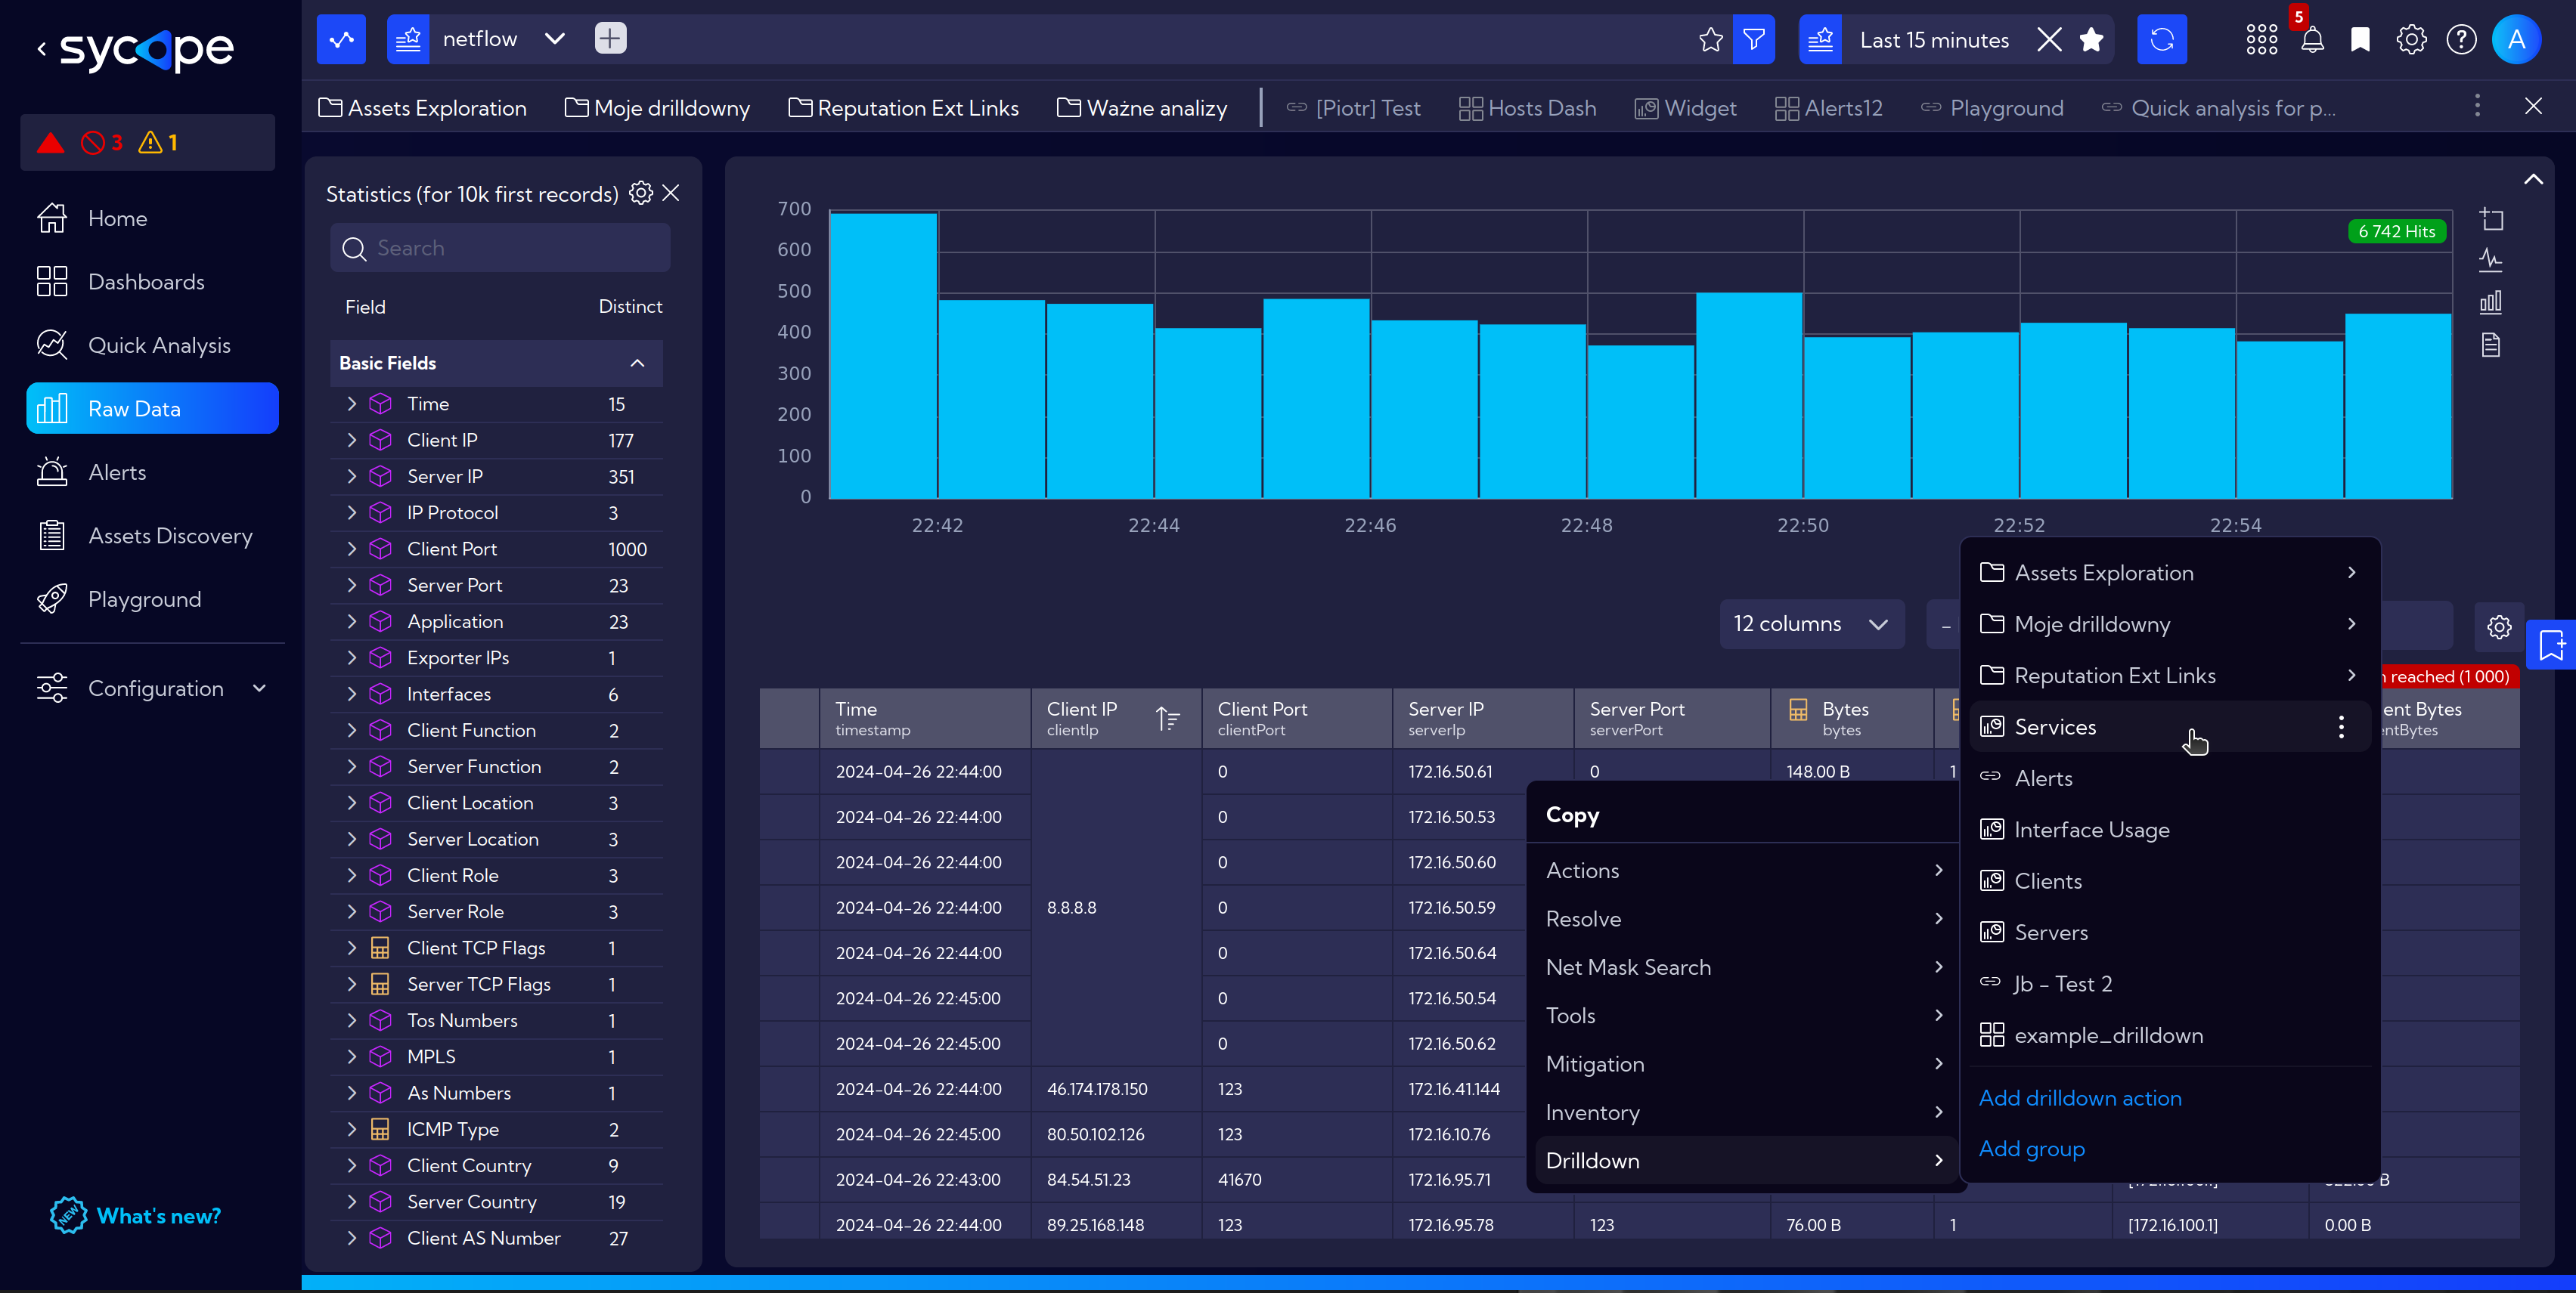
Task: Expand the Configuration menu
Action: click(x=152, y=688)
